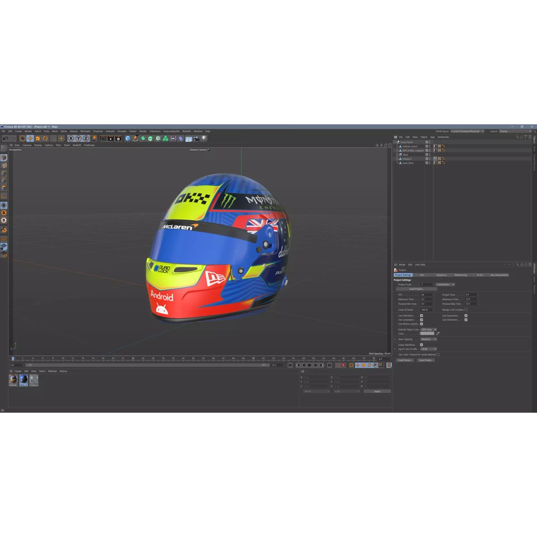Click the Scale Project button
The width and height of the screenshot is (537, 537).
click(x=417, y=289)
